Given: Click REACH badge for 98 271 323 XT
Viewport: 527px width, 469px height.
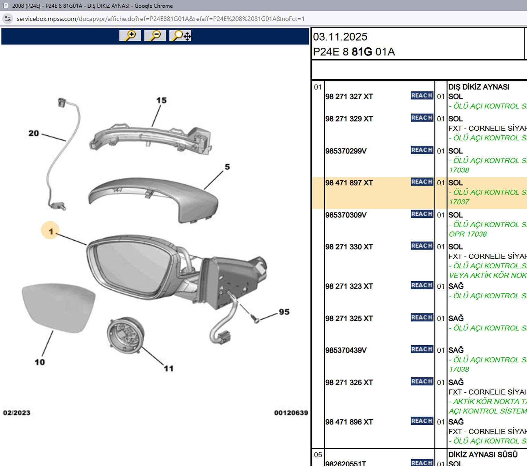Looking at the screenshot, I should (422, 285).
